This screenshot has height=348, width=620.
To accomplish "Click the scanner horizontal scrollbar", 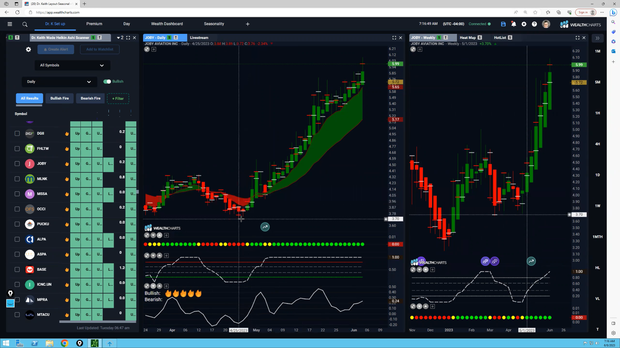I will click(x=98, y=322).
